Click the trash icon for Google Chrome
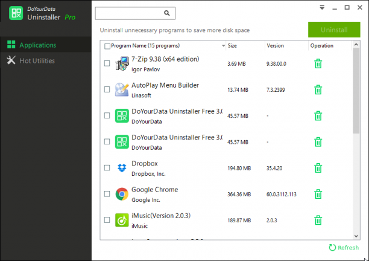 click(318, 195)
